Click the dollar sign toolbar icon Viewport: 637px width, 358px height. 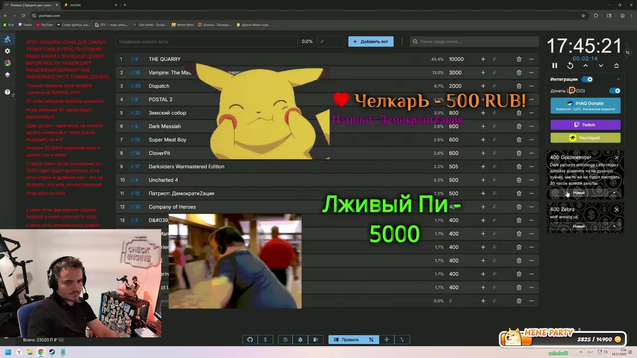click(x=265, y=340)
